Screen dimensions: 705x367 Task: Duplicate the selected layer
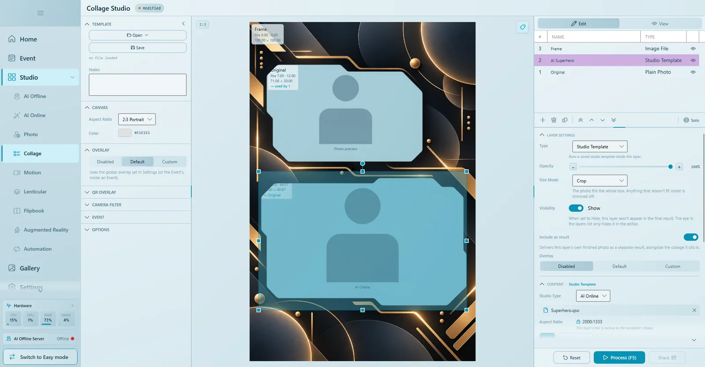565,120
